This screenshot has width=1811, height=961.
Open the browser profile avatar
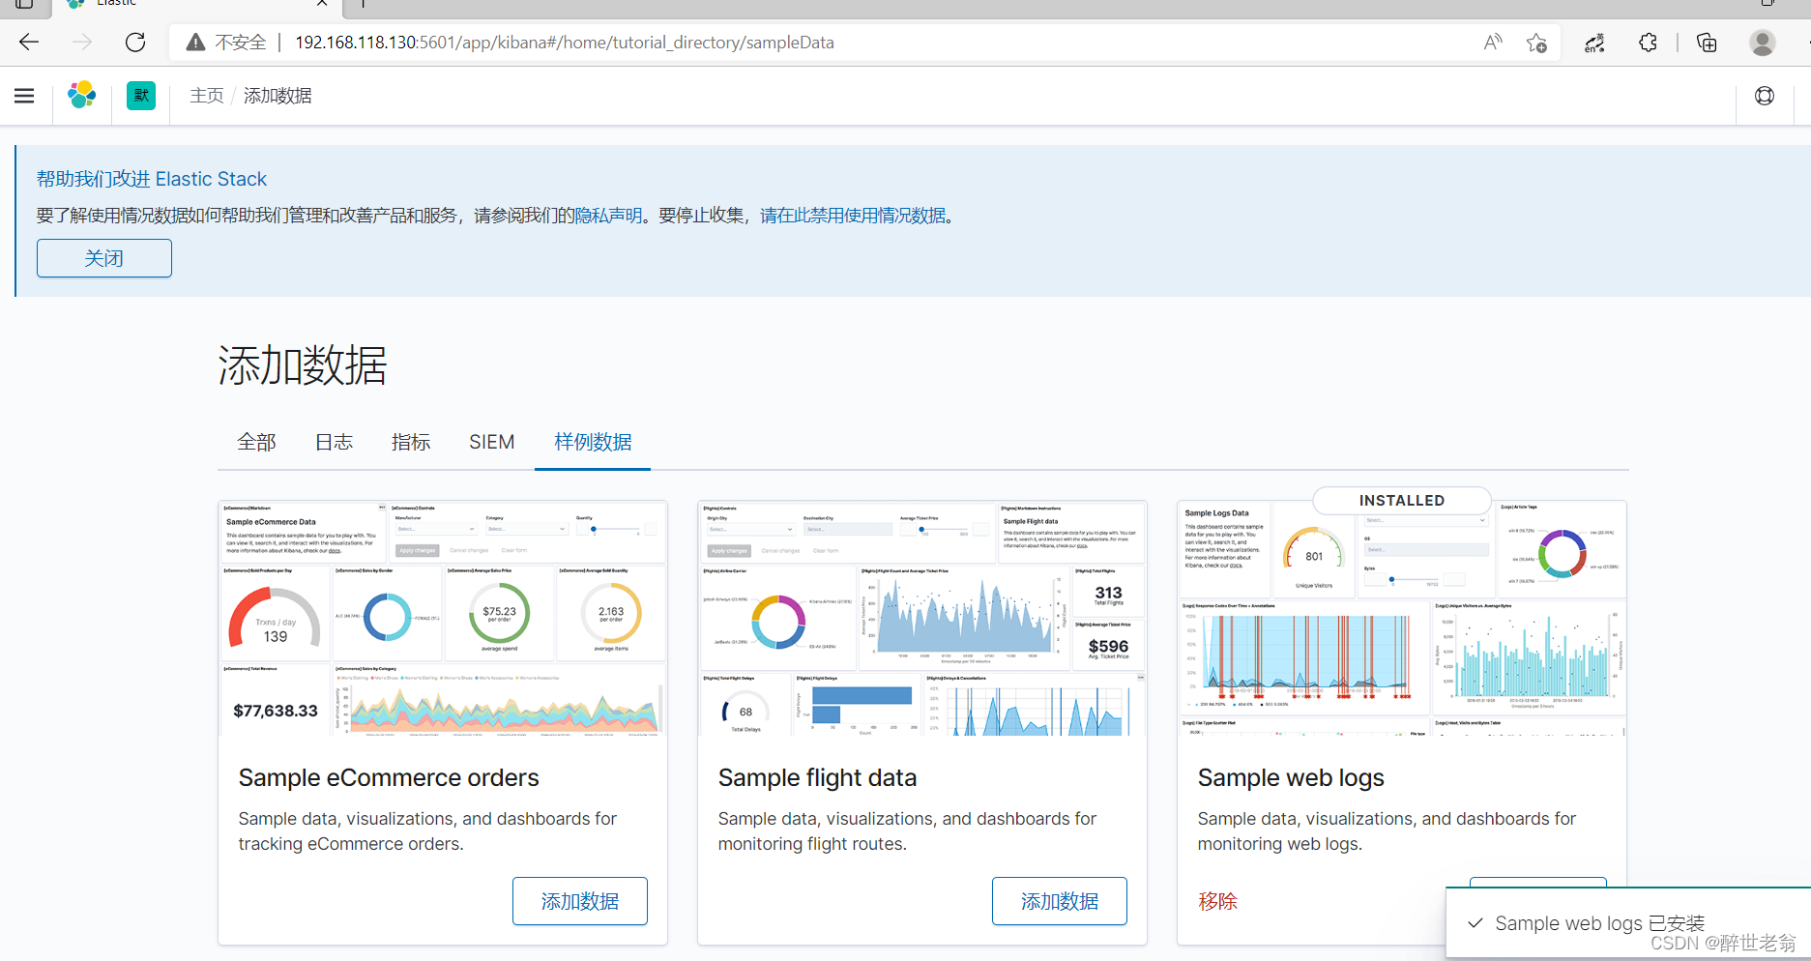tap(1763, 43)
